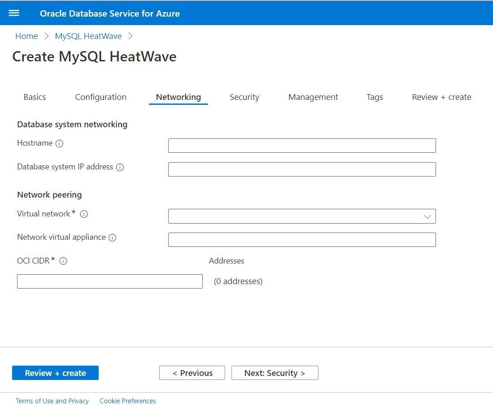Focus the Database system IP address field

tap(302, 169)
